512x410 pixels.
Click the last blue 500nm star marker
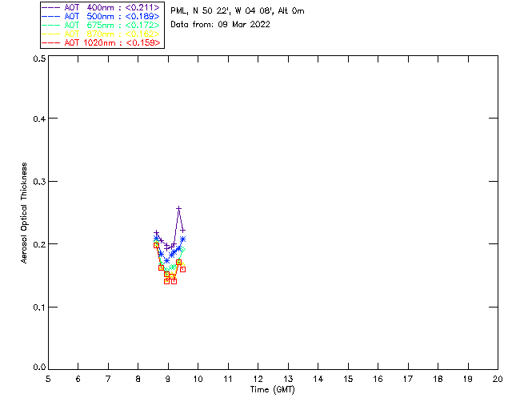(183, 239)
